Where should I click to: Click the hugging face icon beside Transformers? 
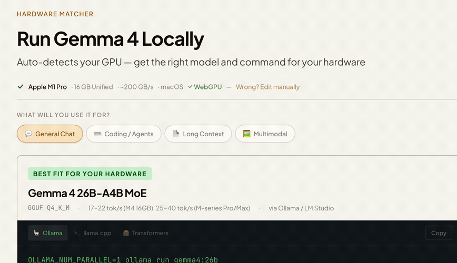pos(126,233)
